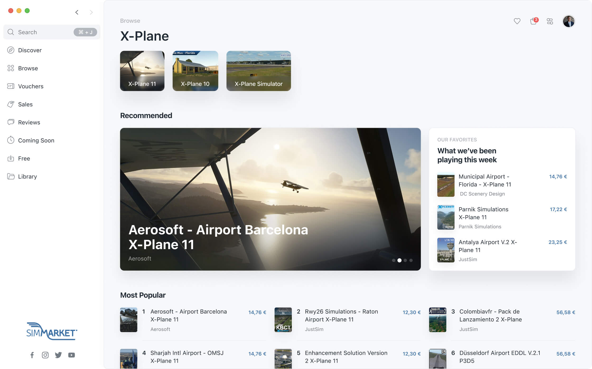Viewport: 592px width, 369px height.
Task: Go back with the left chevron arrow
Action: point(77,12)
